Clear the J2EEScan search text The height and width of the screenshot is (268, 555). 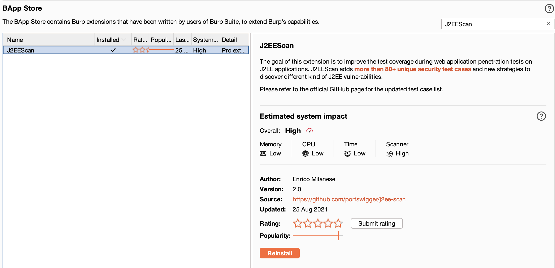click(548, 24)
